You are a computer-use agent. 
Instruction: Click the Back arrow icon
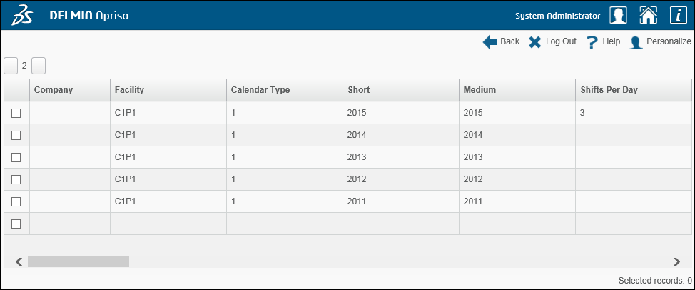489,42
